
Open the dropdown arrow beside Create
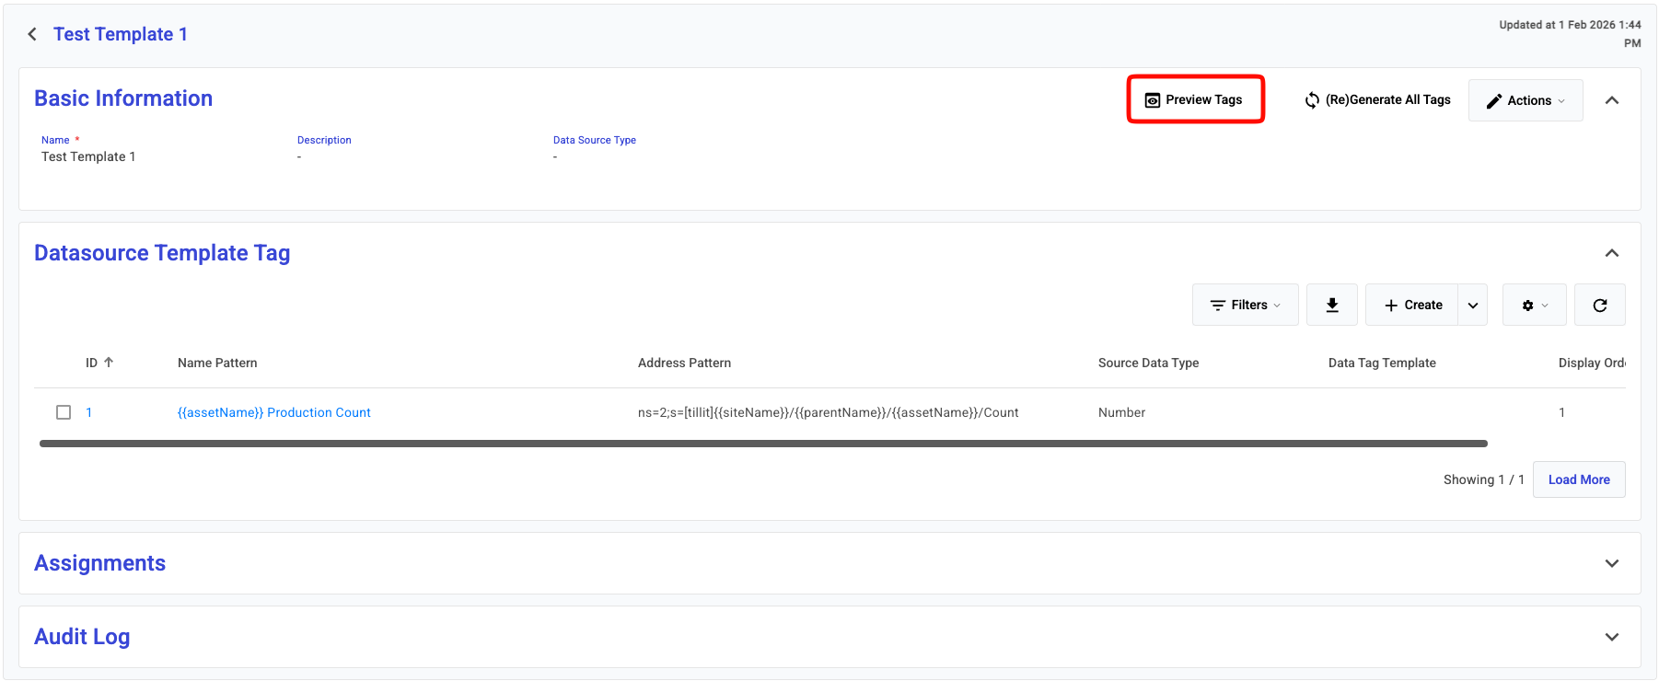point(1473,305)
